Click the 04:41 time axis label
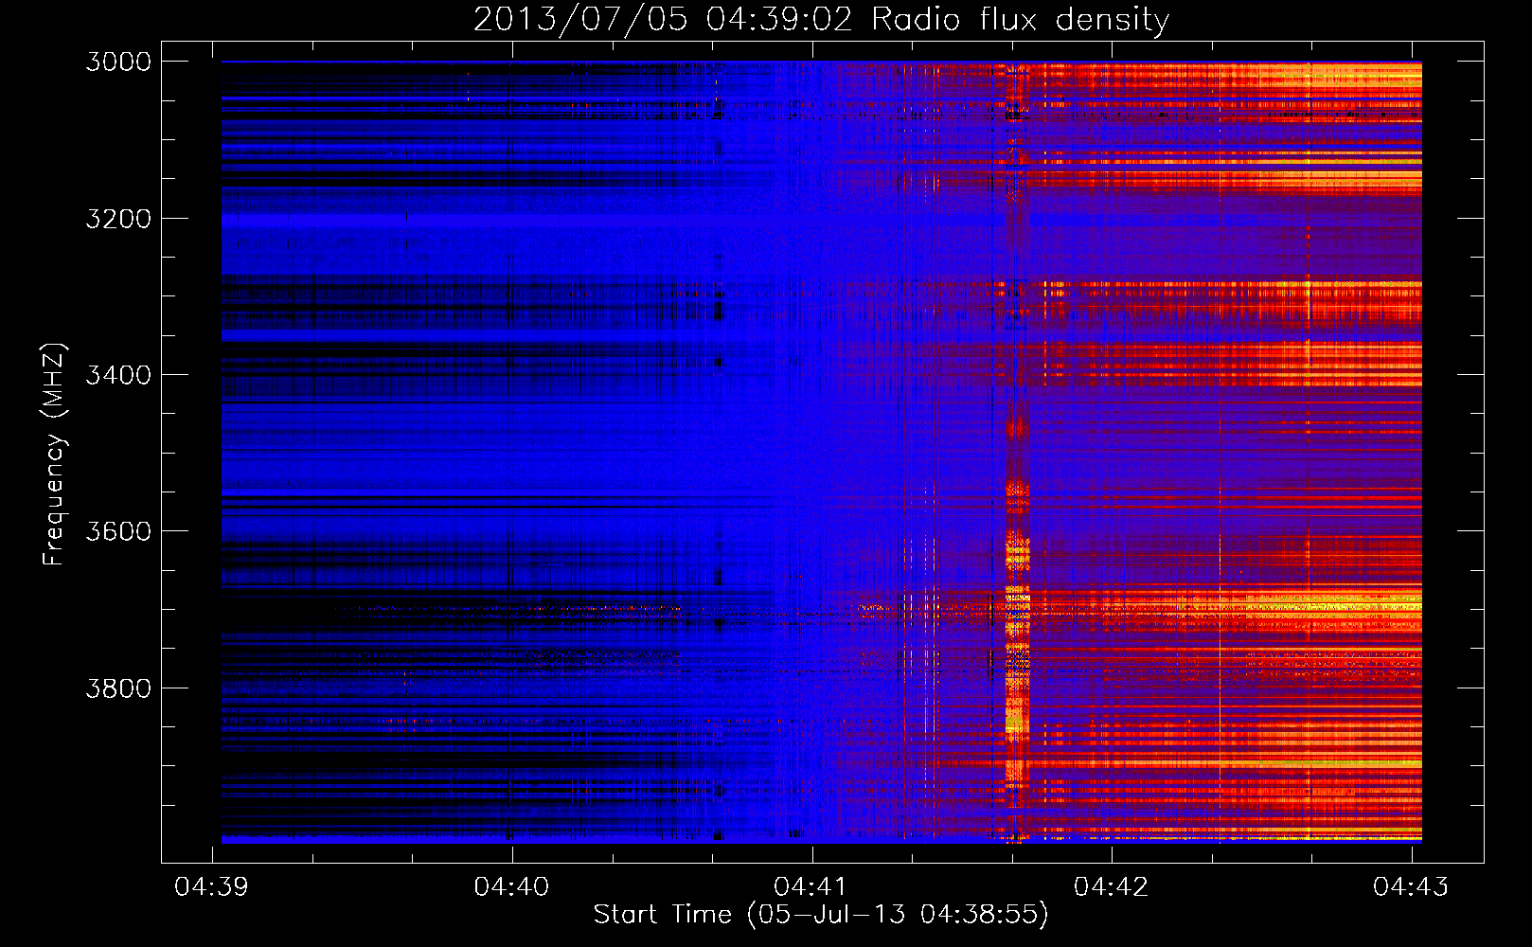This screenshot has height=947, width=1532. click(x=811, y=886)
